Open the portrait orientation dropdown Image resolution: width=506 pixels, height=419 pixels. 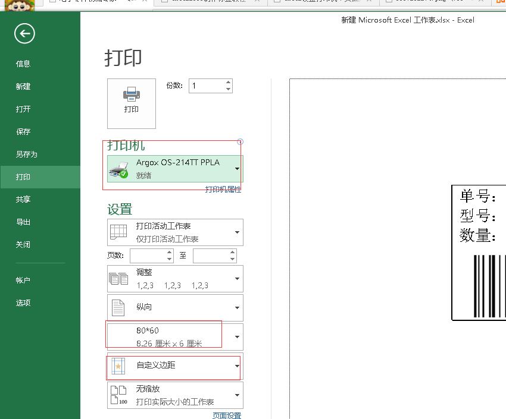(237, 308)
